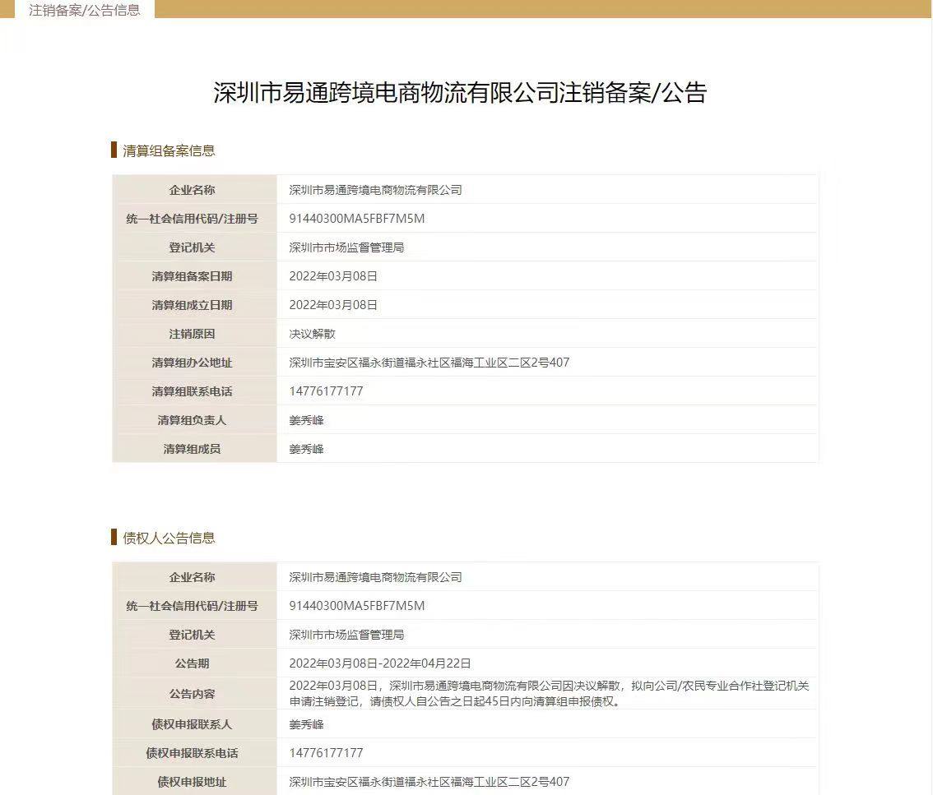The width and height of the screenshot is (933, 795).
Task: Select the name 姜秀峰 beside 清算组成员
Action: (306, 449)
